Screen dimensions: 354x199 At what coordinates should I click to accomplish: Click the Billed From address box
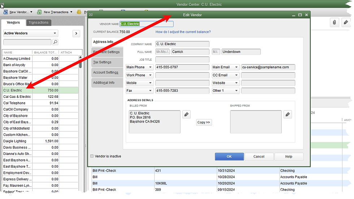click(155, 122)
